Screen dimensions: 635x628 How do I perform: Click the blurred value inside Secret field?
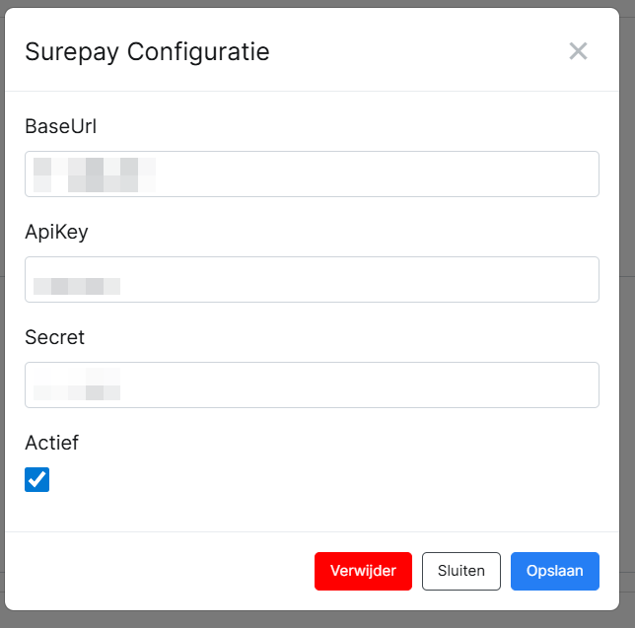click(x=77, y=384)
